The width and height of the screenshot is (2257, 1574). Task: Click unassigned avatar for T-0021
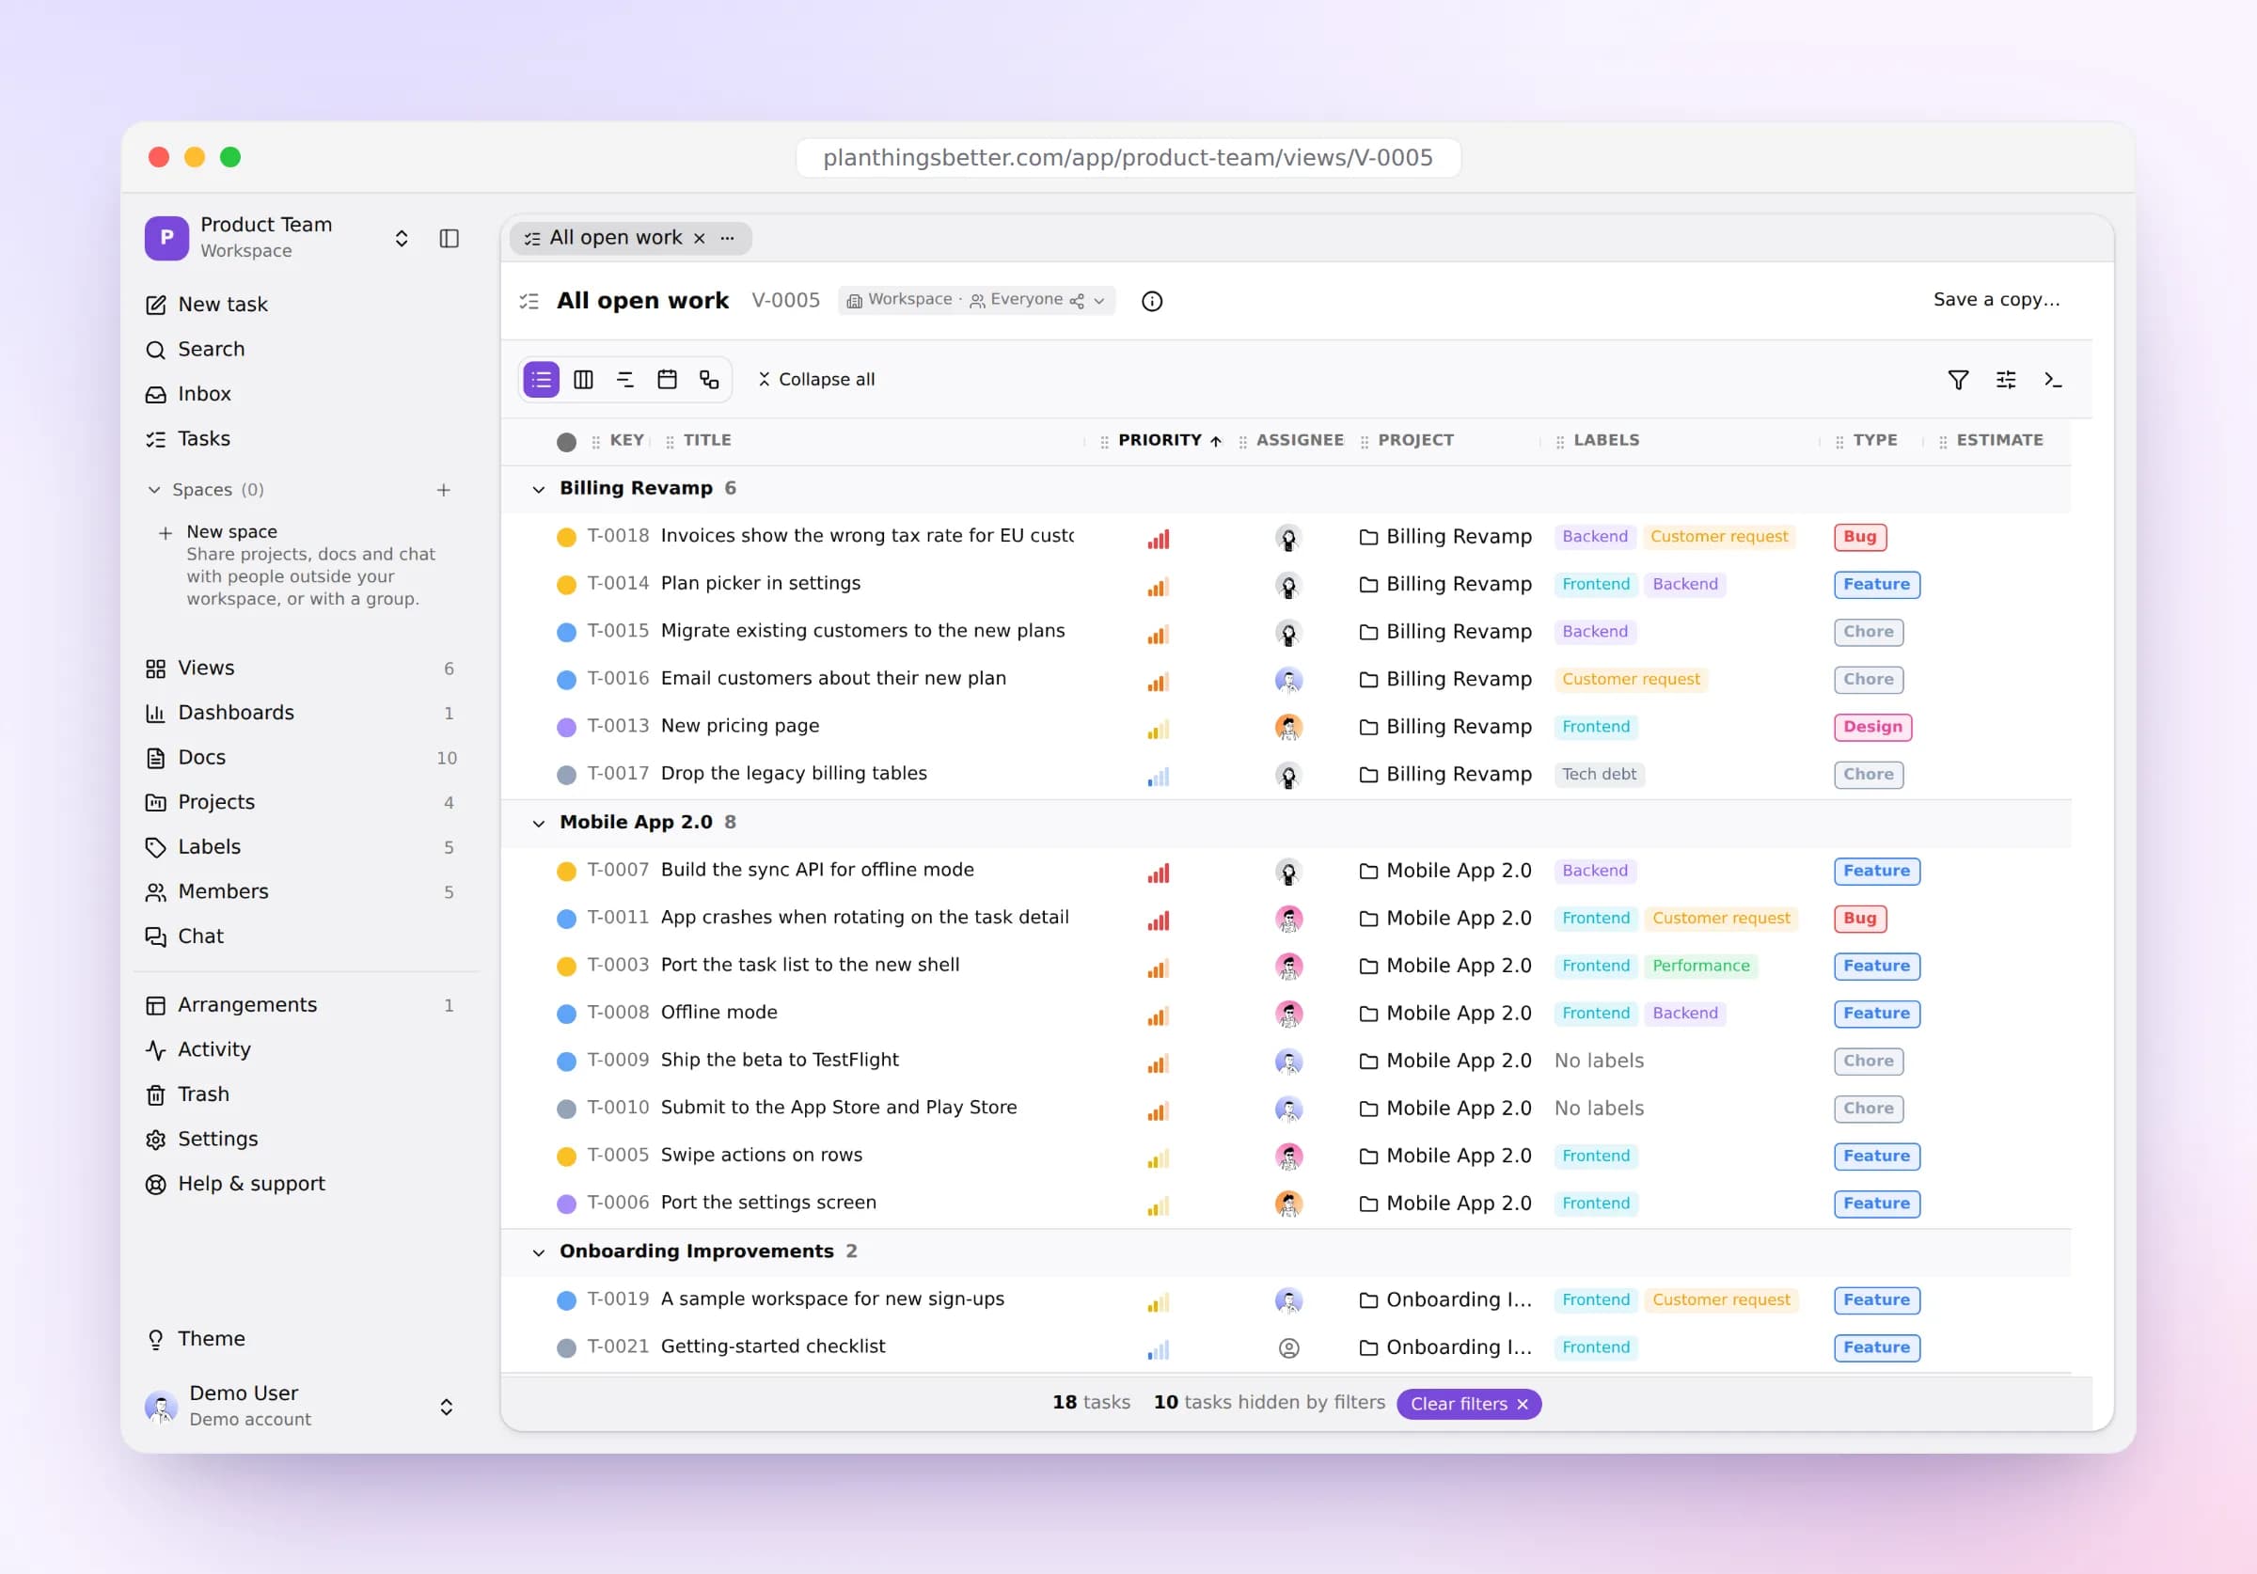[x=1288, y=1348]
